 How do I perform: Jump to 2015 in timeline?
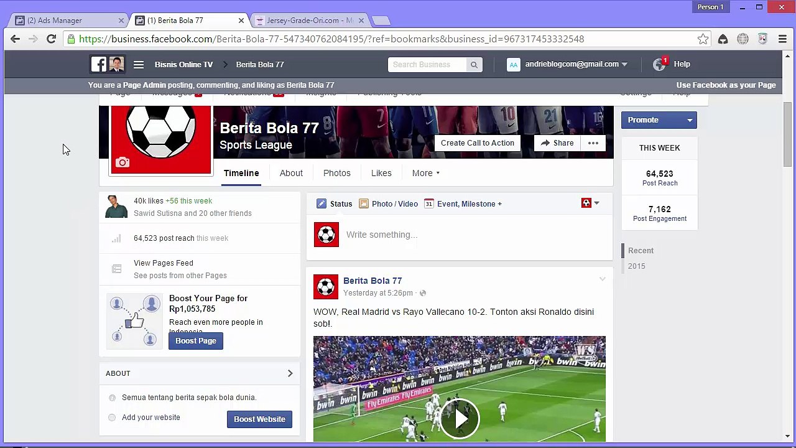coord(637,266)
